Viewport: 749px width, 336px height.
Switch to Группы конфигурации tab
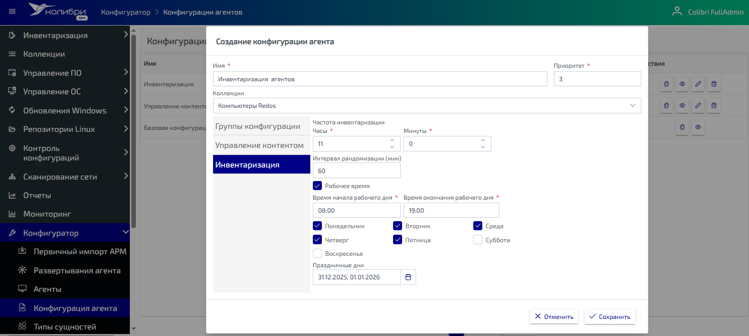click(258, 126)
